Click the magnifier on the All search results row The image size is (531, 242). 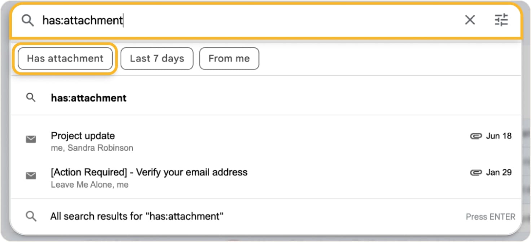31,216
